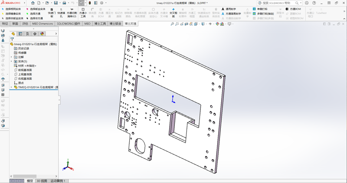Expand the 实体(5) tree node
This screenshot has height=183, width=347.
12,61
